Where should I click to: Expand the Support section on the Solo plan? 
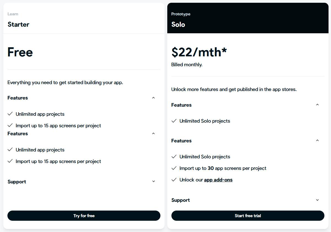point(317,200)
